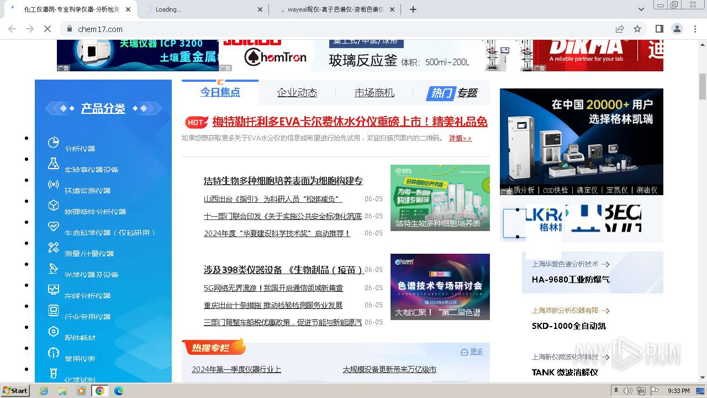Click the 配件耗材 hexagon nut icon
This screenshot has height=398, width=707.
(x=54, y=331)
